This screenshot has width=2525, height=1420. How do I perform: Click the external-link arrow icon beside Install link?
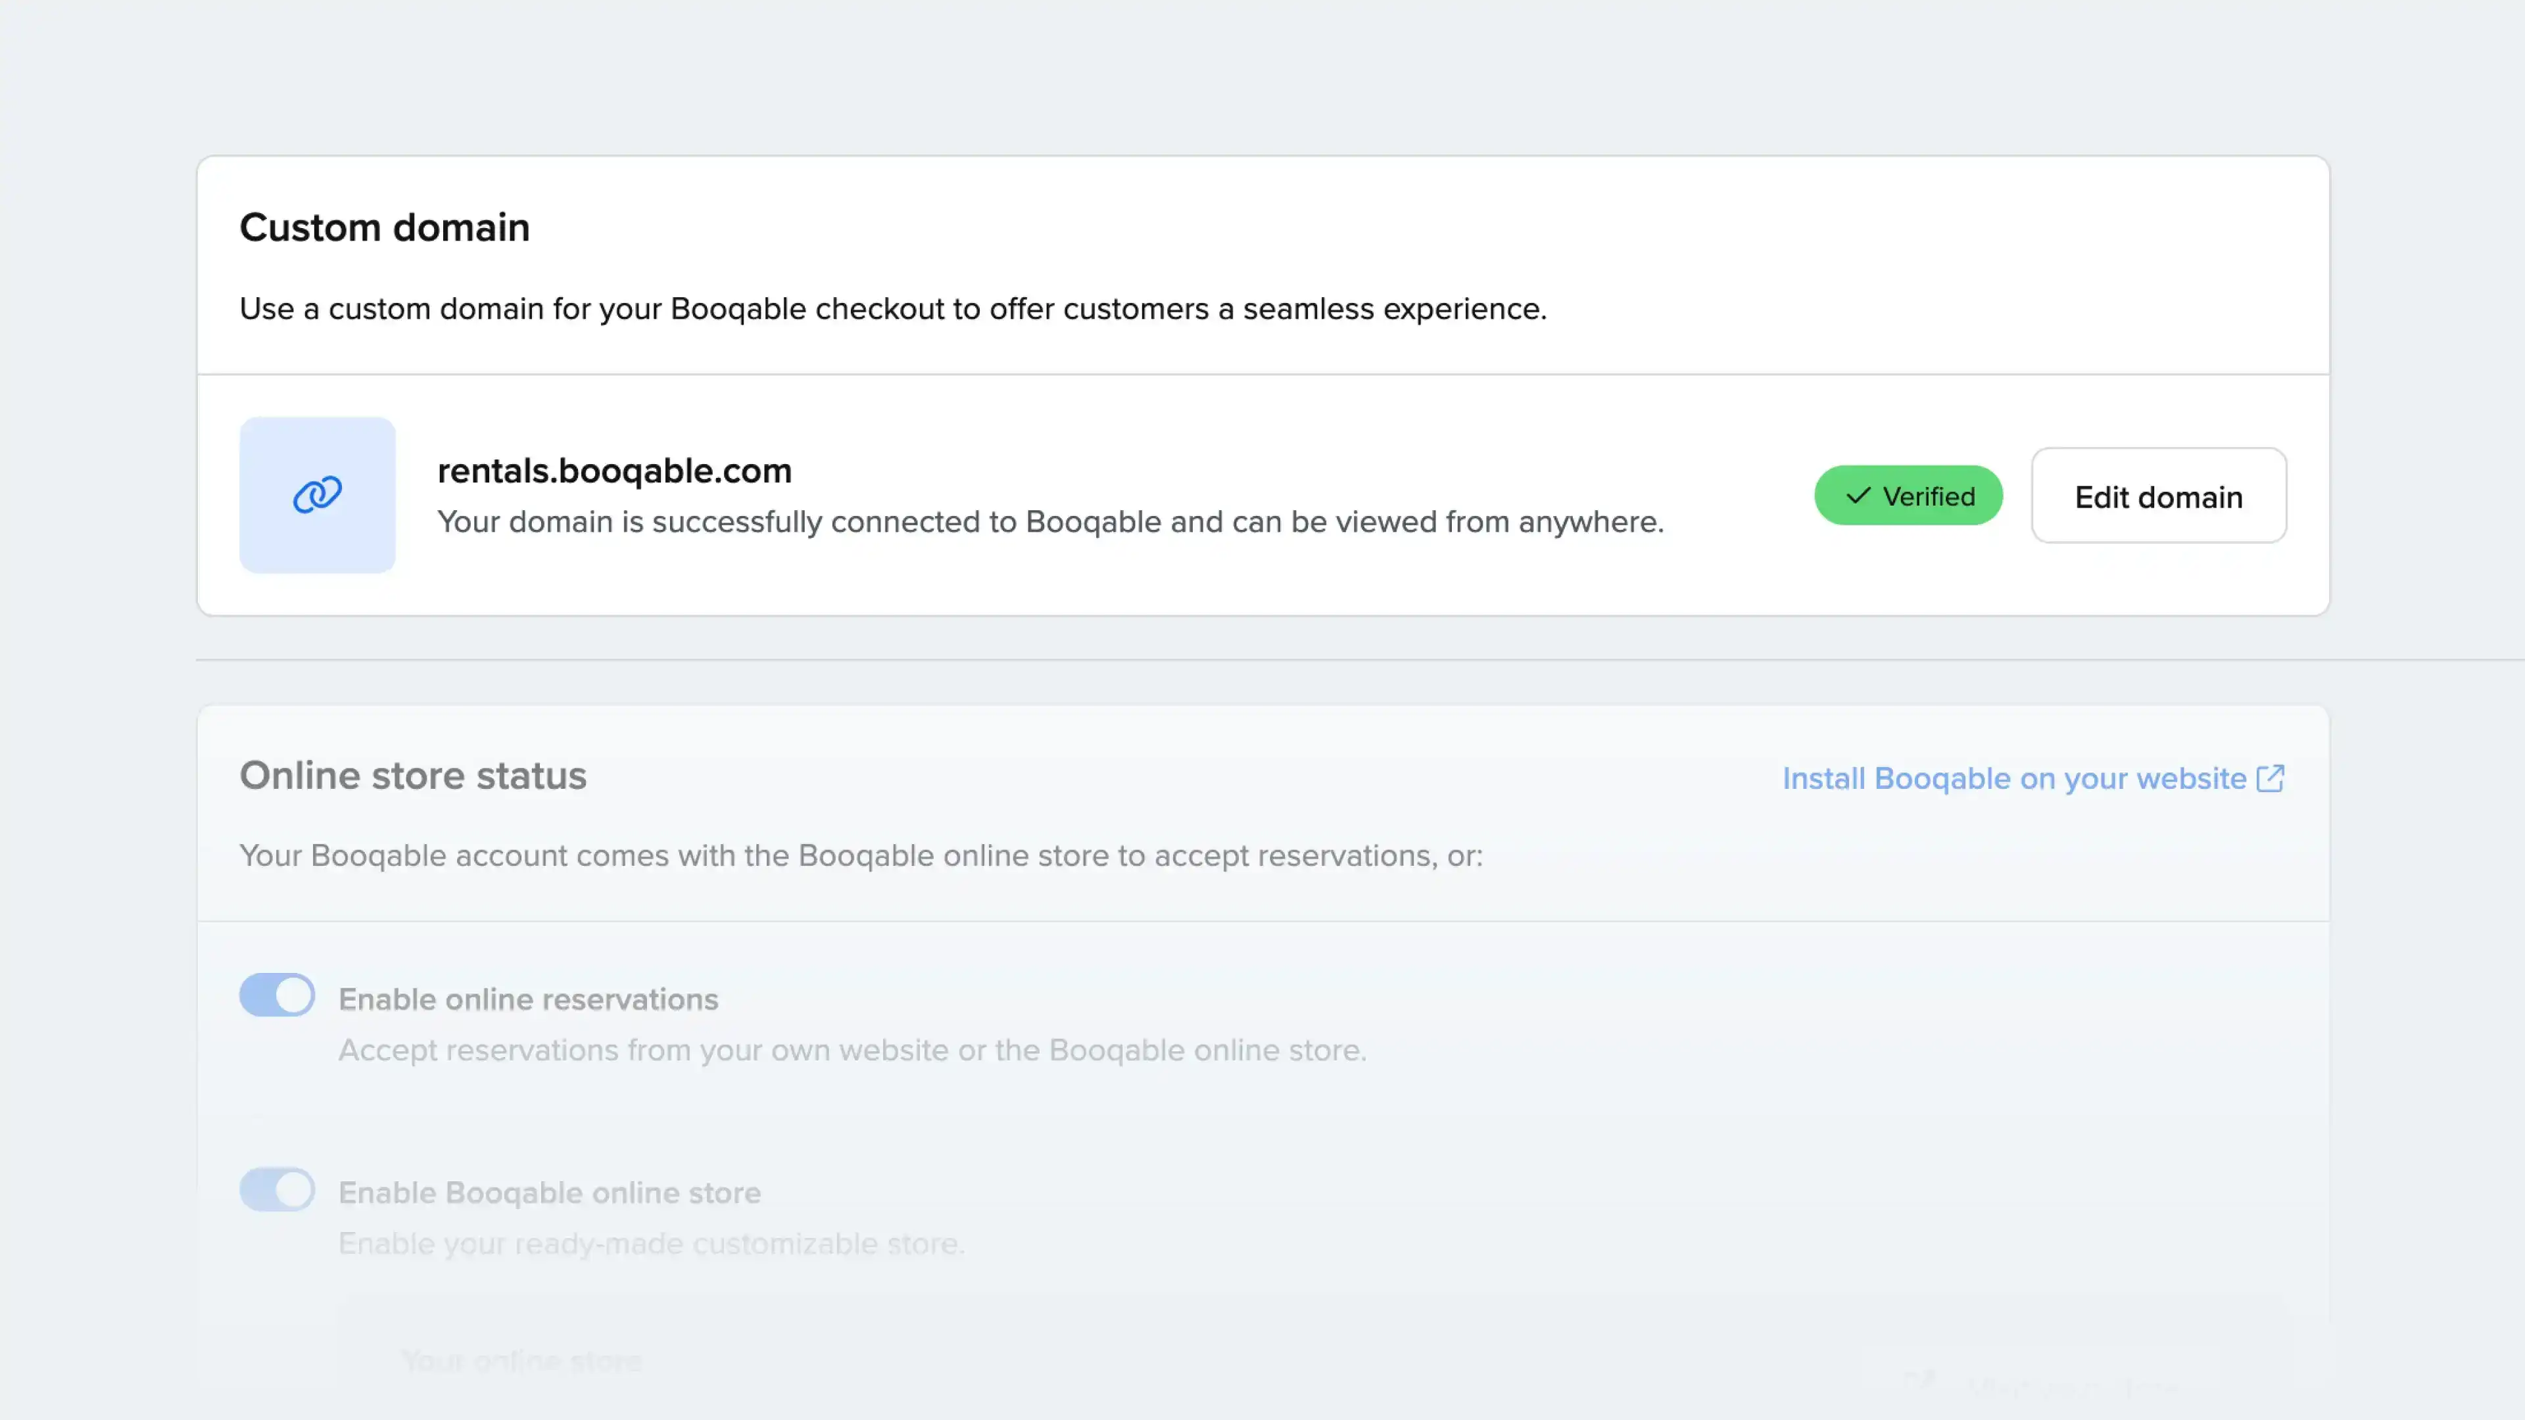(2270, 778)
